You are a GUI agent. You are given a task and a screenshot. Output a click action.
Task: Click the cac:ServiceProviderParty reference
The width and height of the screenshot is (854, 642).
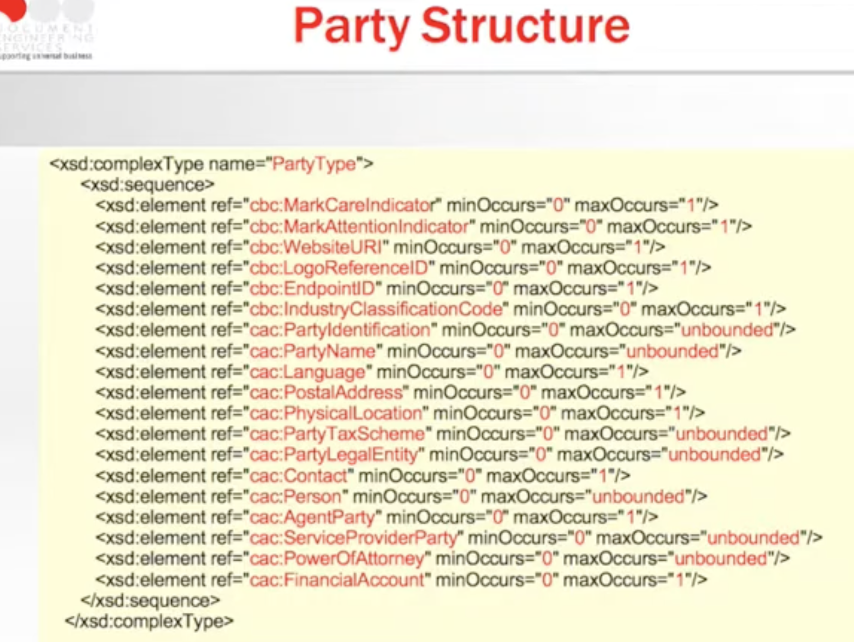[353, 538]
